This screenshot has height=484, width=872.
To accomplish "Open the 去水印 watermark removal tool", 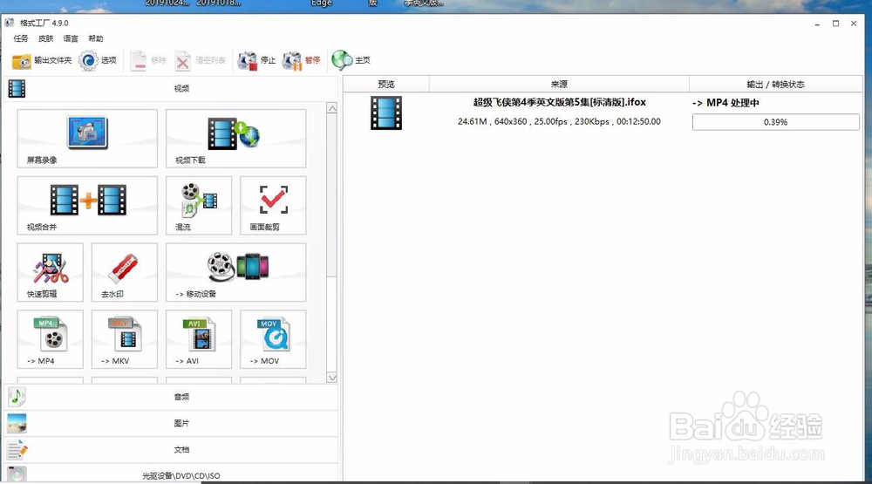I will (x=125, y=272).
